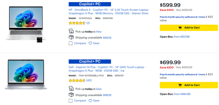The height and width of the screenshot is (105, 219).
Task: Open the HP OmniBook X product title link
Action: (x=109, y=12)
